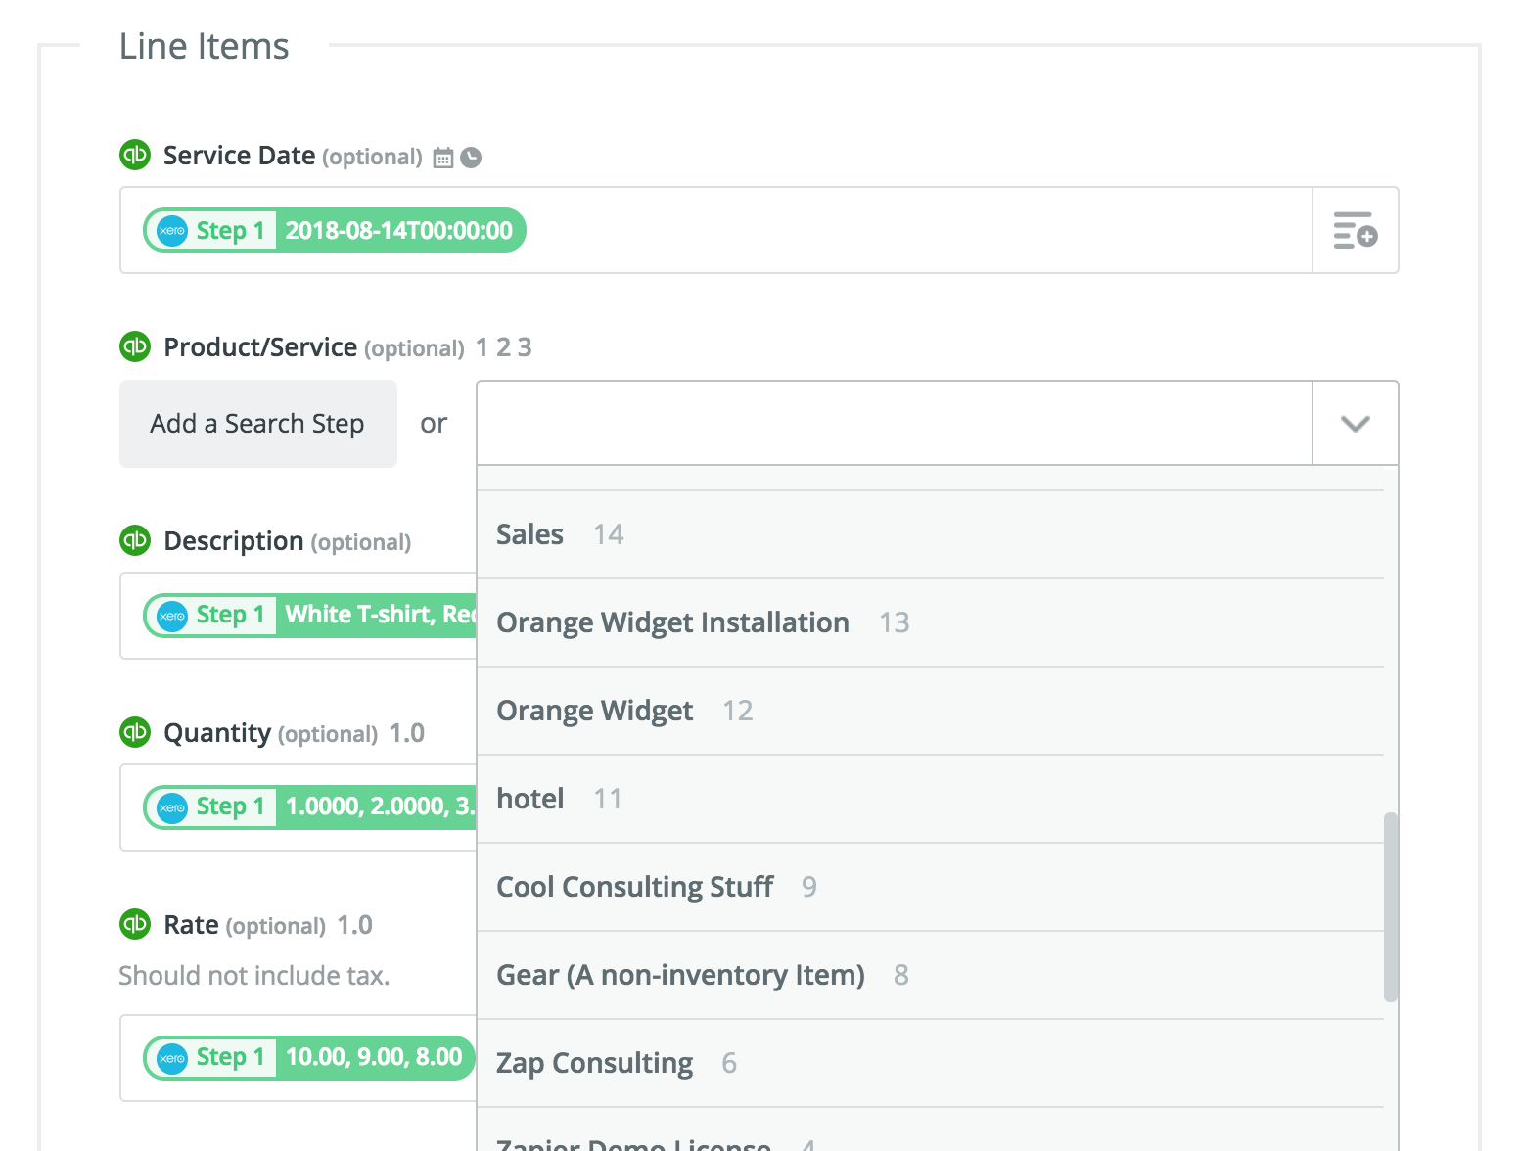Select Sales from the dropdown list
The width and height of the screenshot is (1519, 1151).
click(930, 534)
